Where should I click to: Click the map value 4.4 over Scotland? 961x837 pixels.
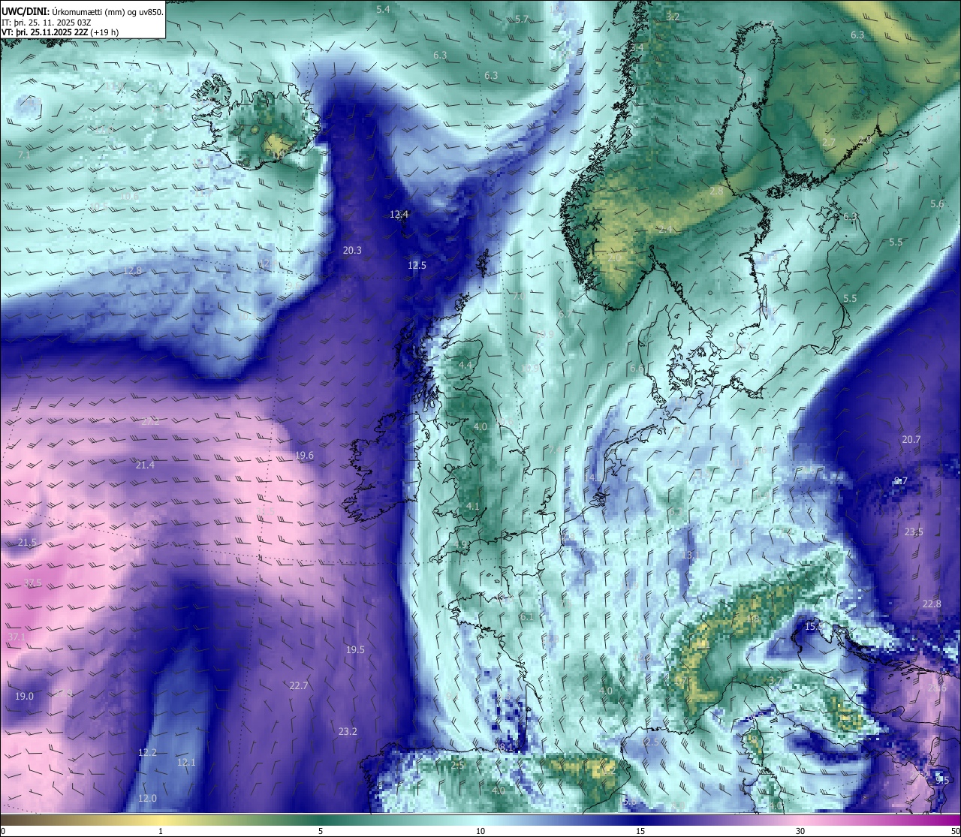click(x=465, y=365)
